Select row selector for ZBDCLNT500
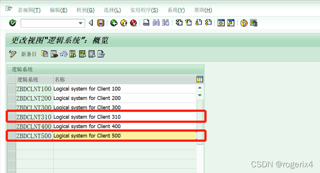Image resolution: width=320 pixels, height=173 pixels. click(x=11, y=136)
